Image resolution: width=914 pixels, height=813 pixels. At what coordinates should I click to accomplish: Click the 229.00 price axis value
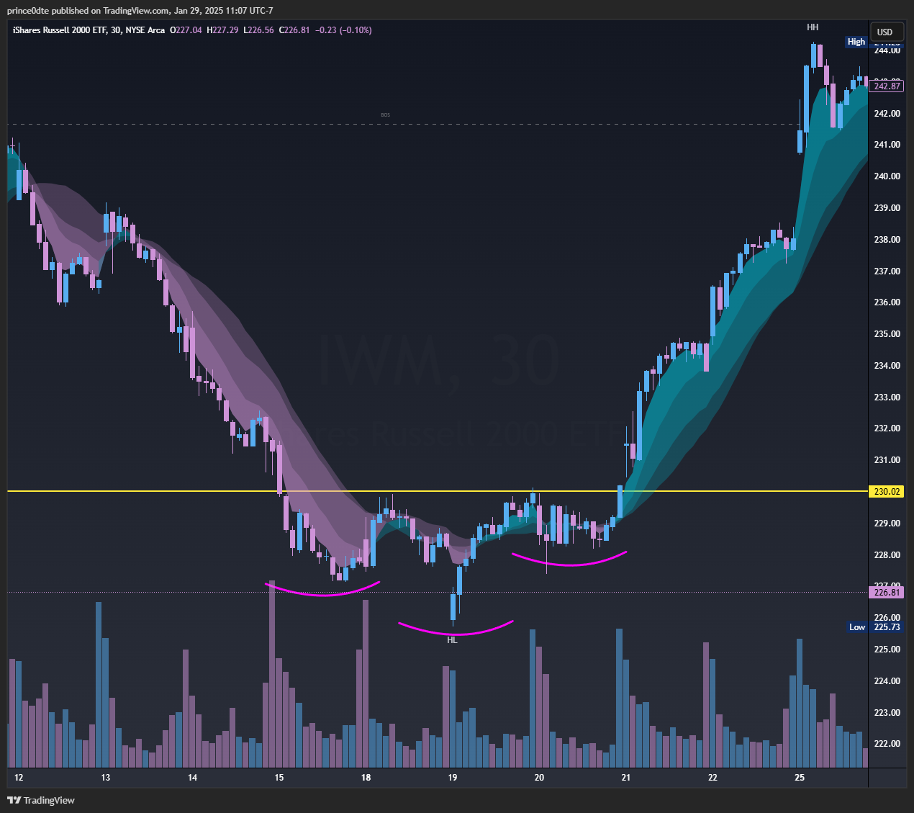click(x=887, y=524)
